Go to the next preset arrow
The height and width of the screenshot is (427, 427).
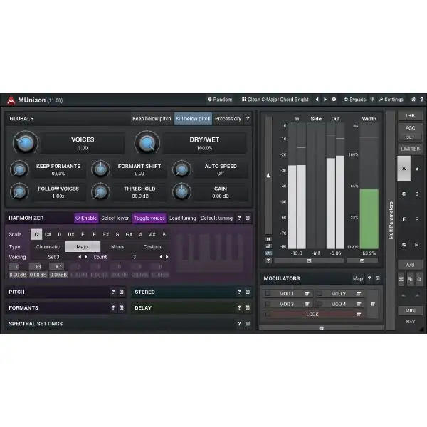[x=325, y=100]
